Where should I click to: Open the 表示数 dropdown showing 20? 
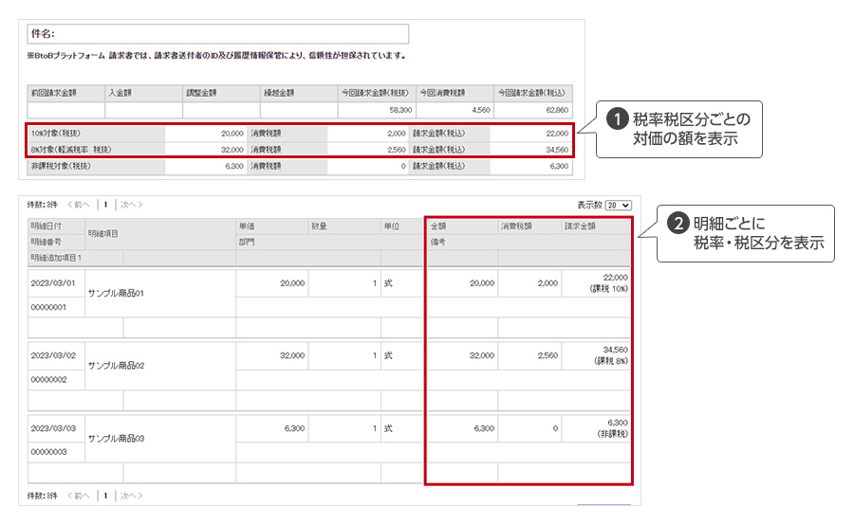click(619, 205)
